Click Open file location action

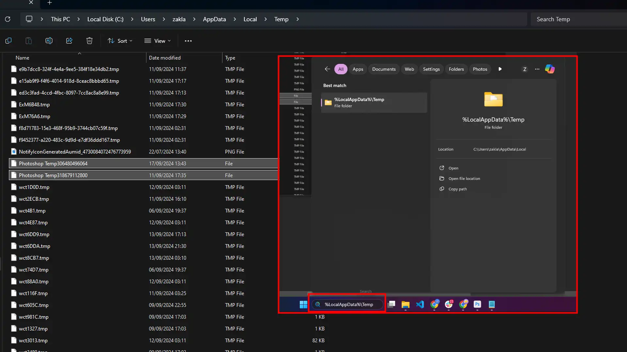[x=464, y=179]
